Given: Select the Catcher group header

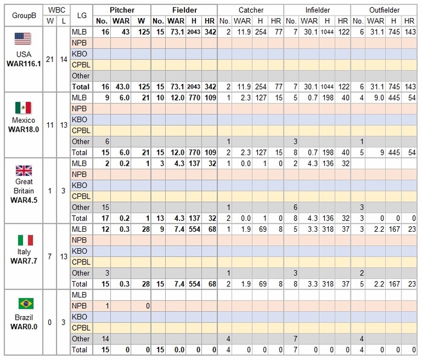Looking at the screenshot, I should pos(251,10).
